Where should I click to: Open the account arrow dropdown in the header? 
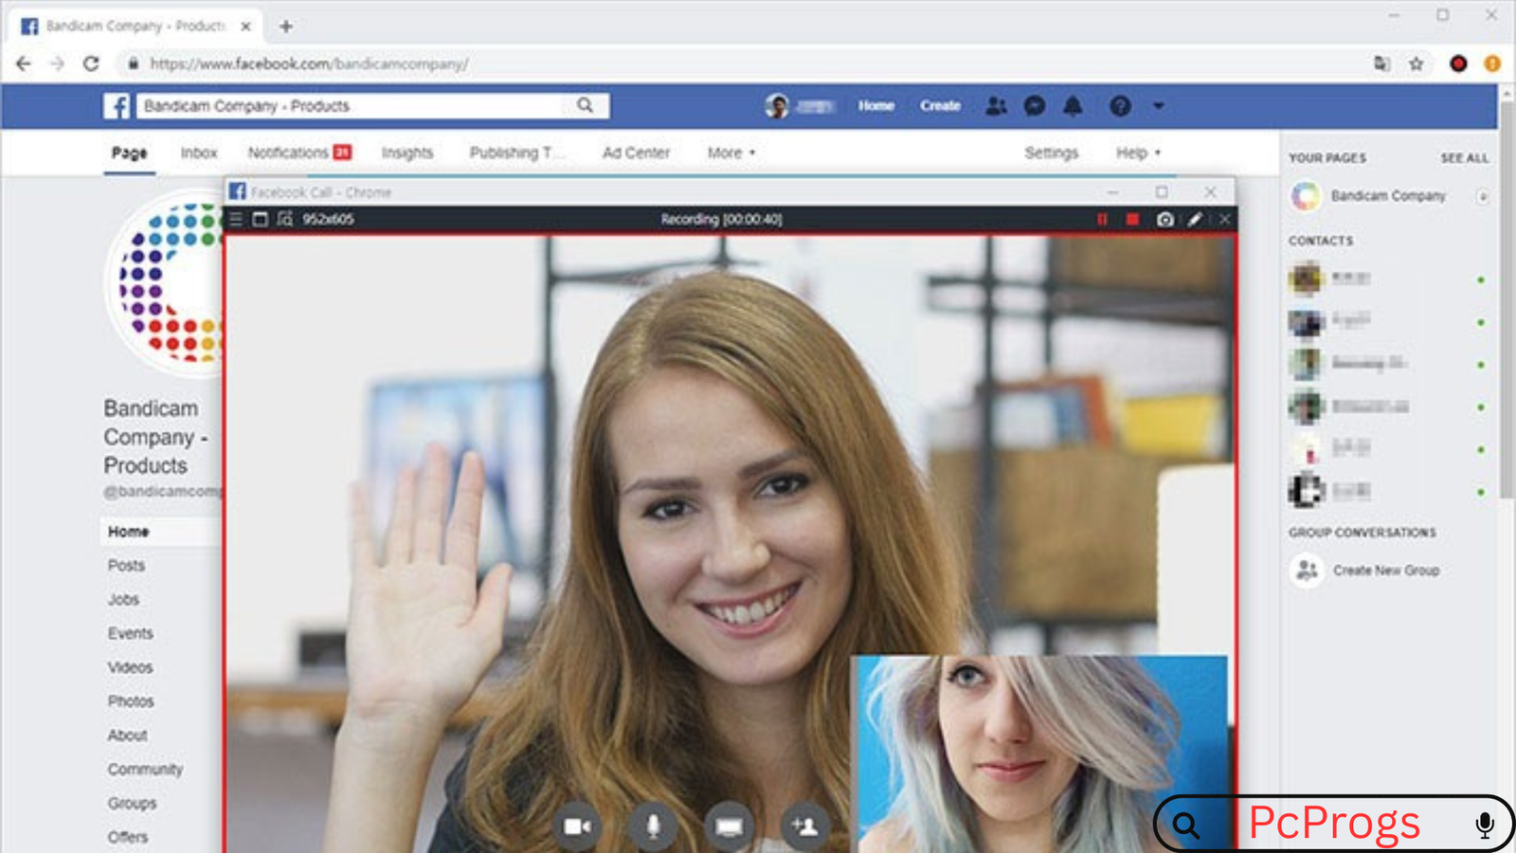click(x=1158, y=106)
